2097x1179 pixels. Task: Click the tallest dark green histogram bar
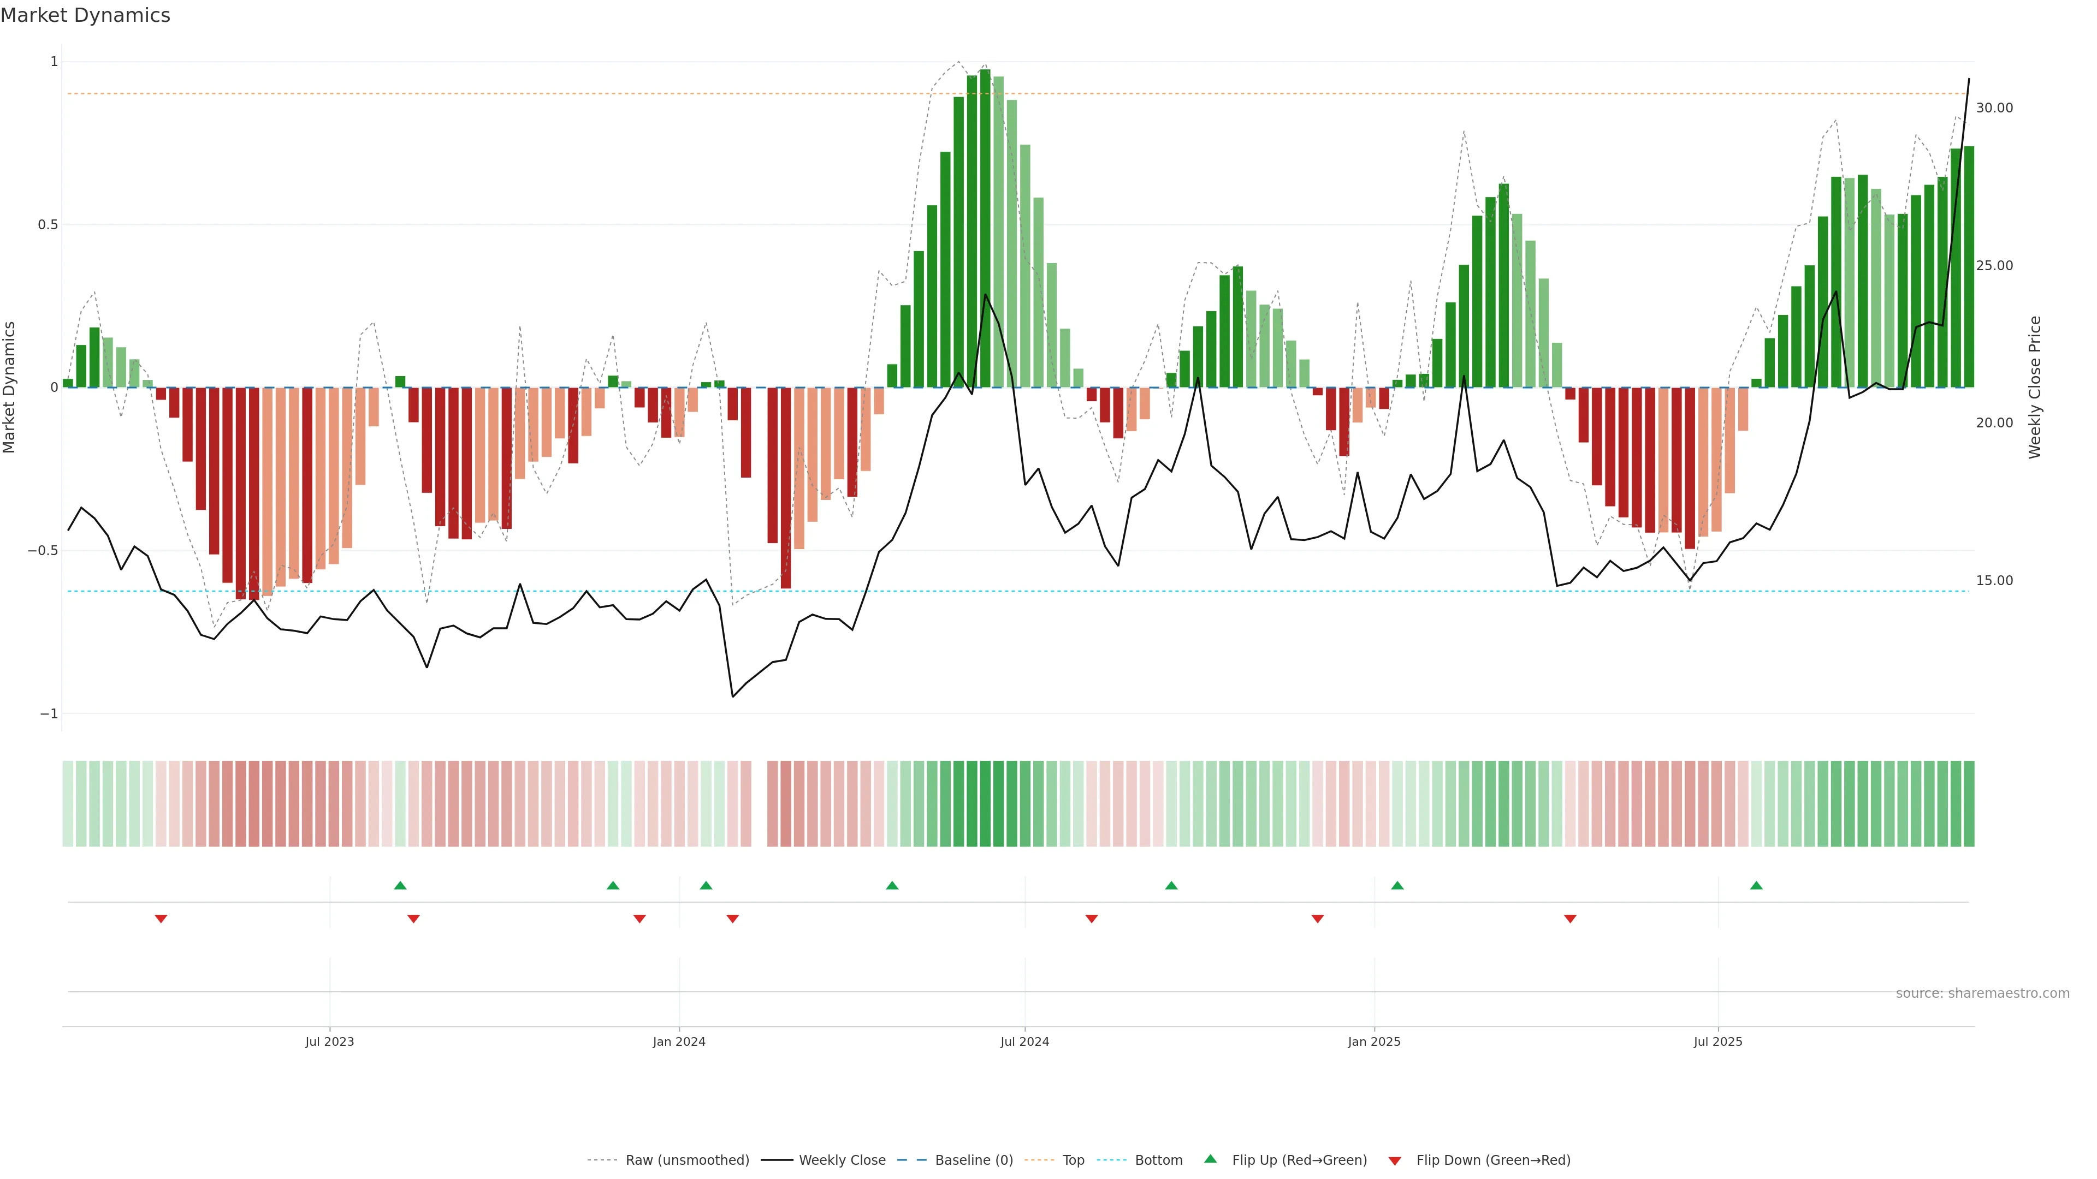[x=985, y=228]
